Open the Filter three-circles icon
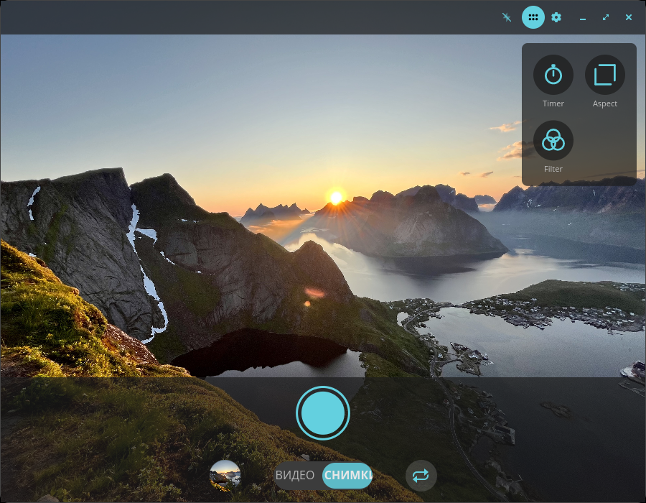The height and width of the screenshot is (503, 646). pyautogui.click(x=553, y=140)
